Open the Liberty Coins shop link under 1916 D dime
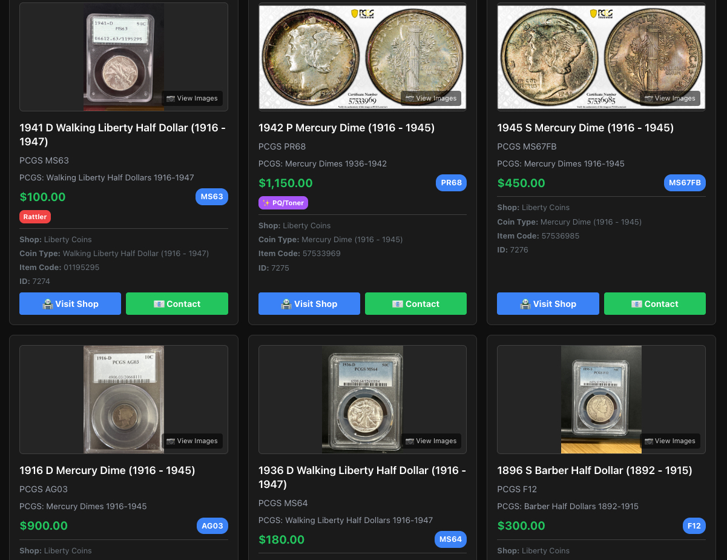727x560 pixels. point(68,550)
